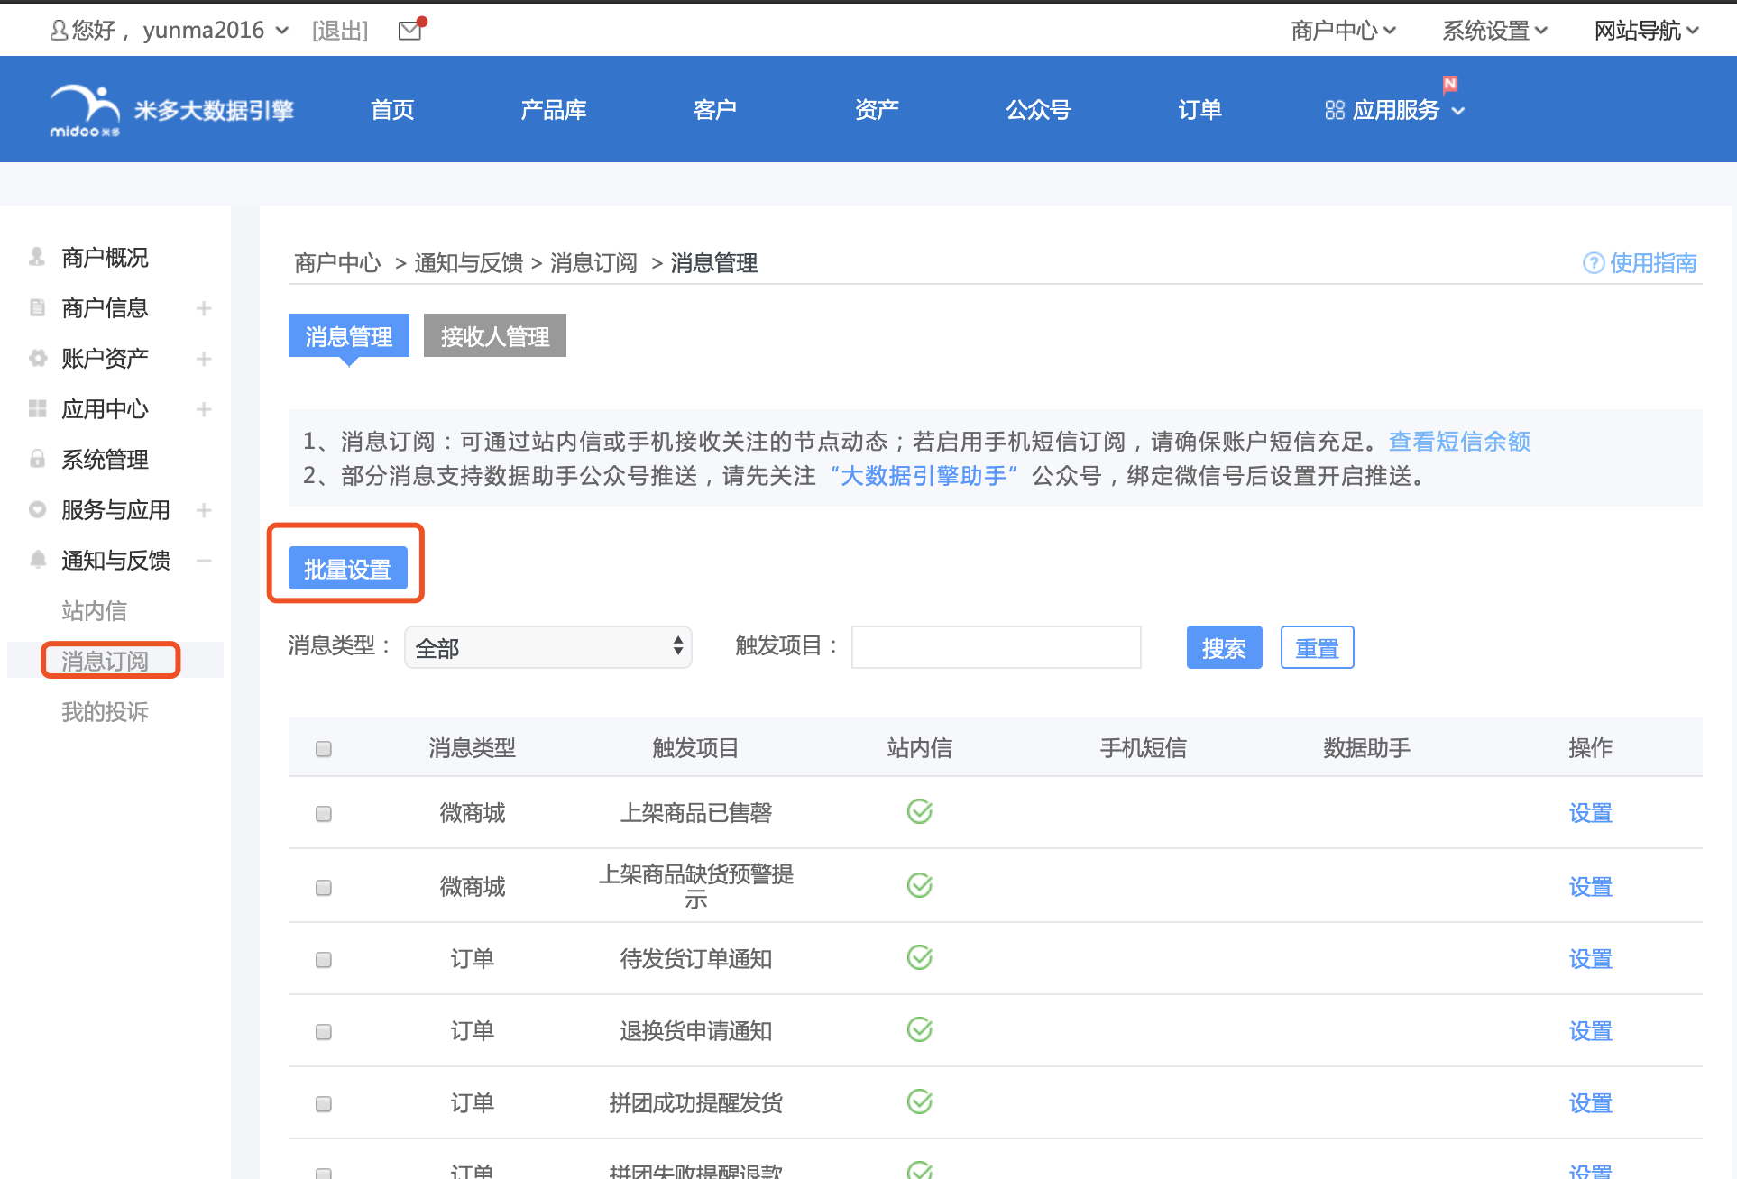The height and width of the screenshot is (1179, 1737).
Task: Check the 待发货订单通知 row checkbox
Action: (324, 960)
